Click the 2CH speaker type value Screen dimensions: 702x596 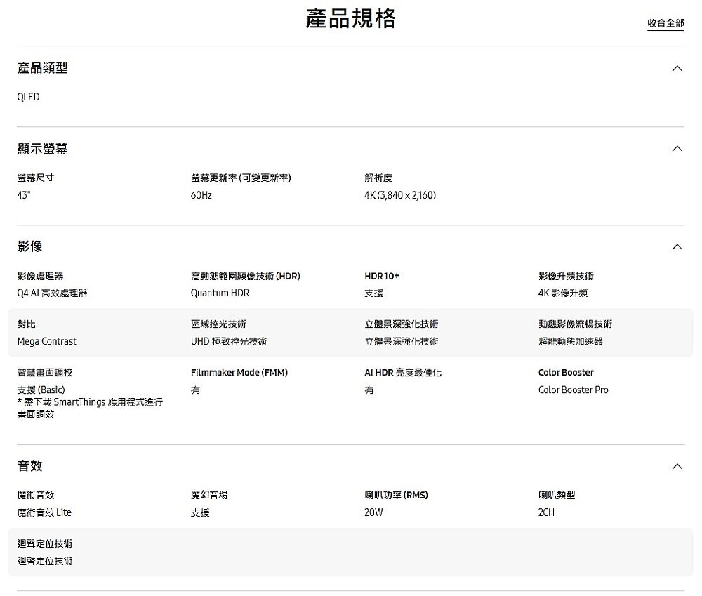tap(546, 512)
